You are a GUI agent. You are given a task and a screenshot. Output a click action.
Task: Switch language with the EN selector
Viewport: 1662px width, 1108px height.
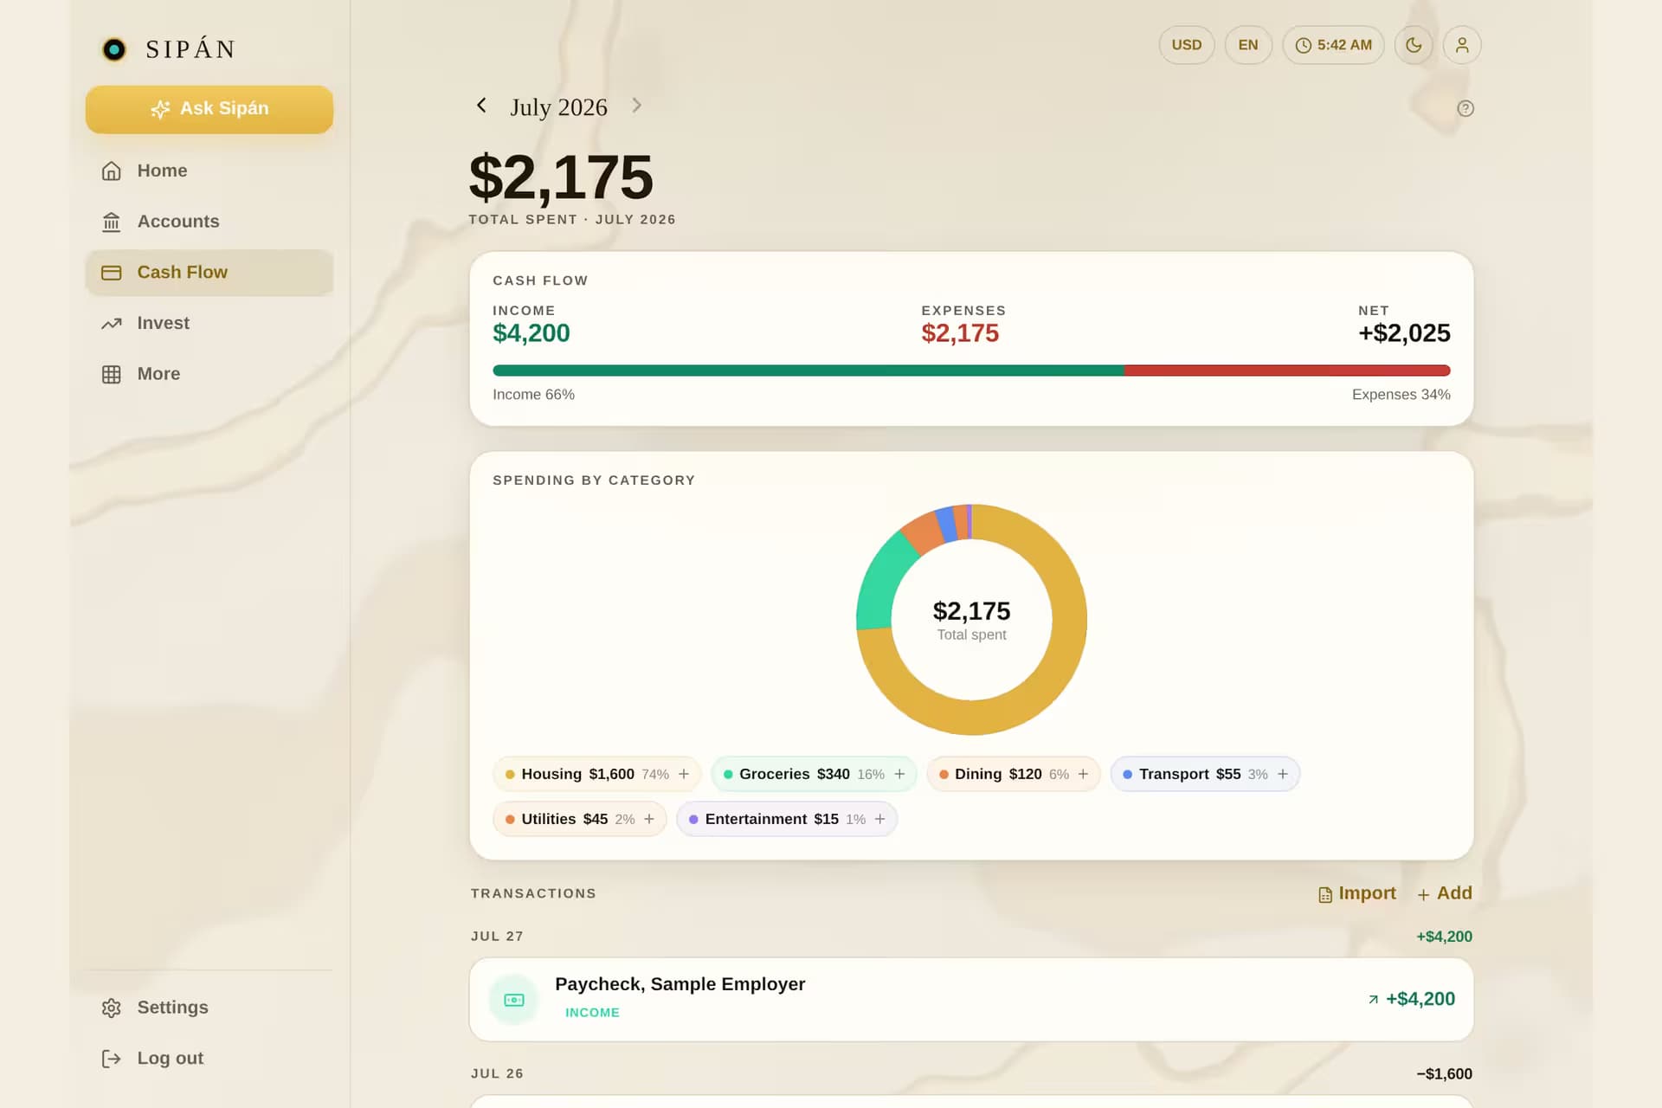point(1248,45)
